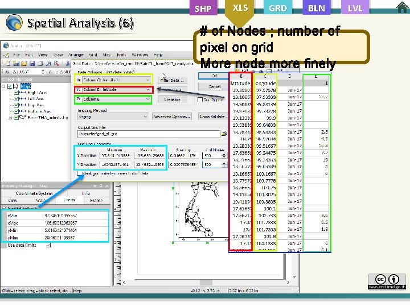Enable the Grid Report checkbox

click(x=200, y=99)
